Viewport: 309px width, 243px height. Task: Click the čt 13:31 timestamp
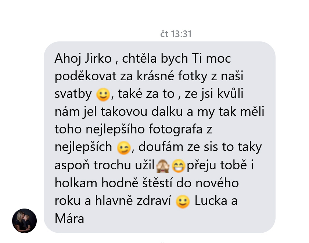176,34
